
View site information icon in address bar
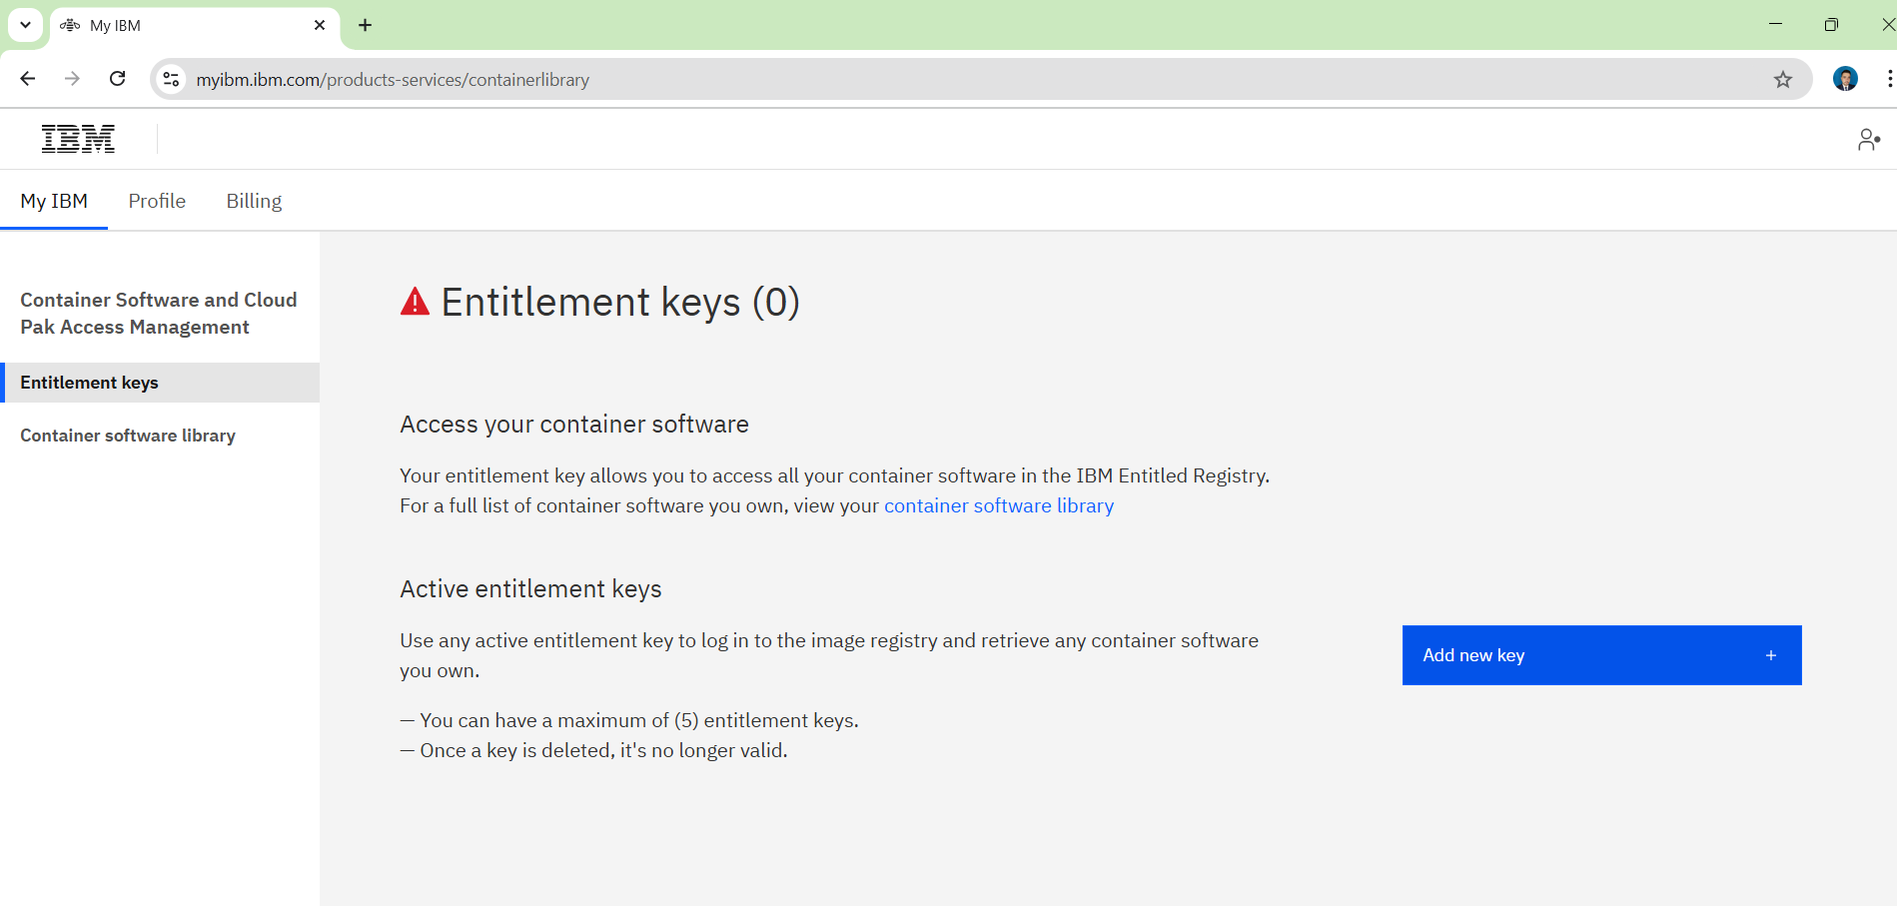pyautogui.click(x=172, y=80)
